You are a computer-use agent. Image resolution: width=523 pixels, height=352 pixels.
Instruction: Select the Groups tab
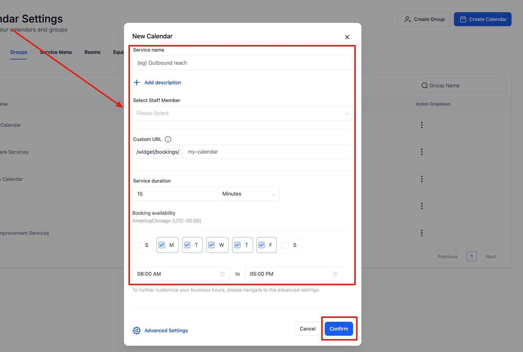[19, 52]
